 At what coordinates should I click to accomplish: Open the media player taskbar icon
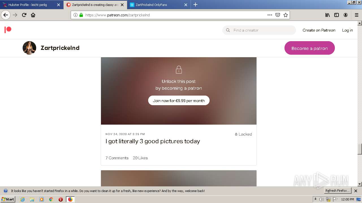(42, 199)
